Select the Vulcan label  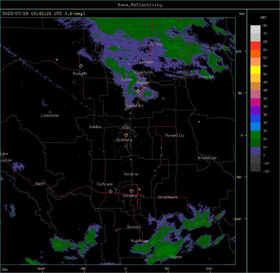176,257
